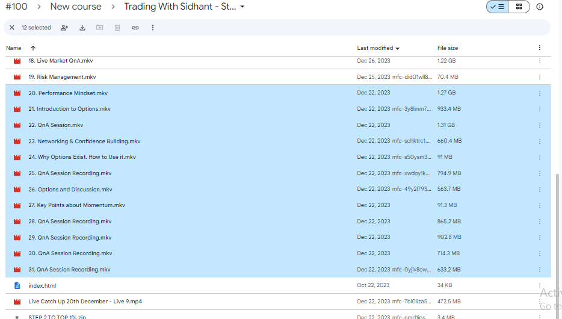Select the index.html file
The width and height of the screenshot is (562, 319).
tap(42, 286)
